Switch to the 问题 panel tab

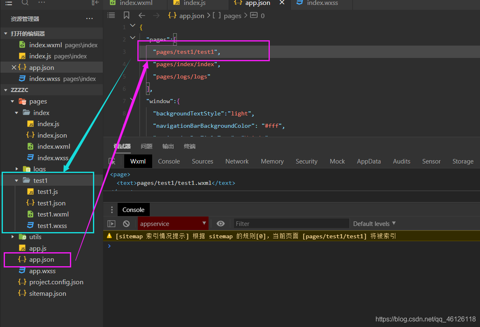[x=146, y=146]
